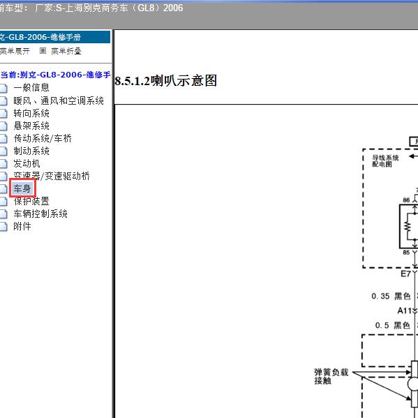Click the 菜单折叠 collapse icon

click(x=43, y=51)
